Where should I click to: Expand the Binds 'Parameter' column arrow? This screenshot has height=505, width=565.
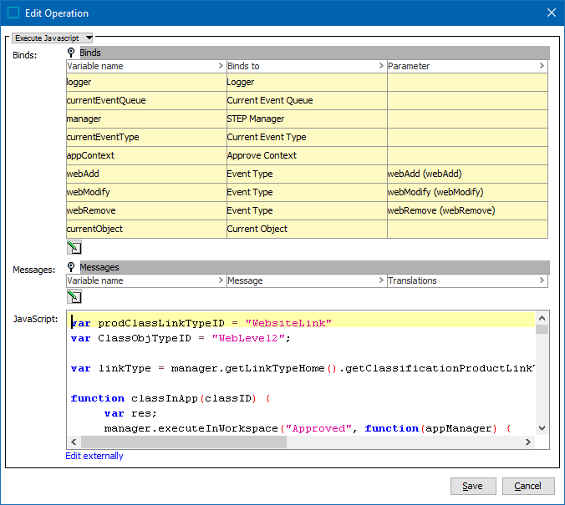[541, 67]
